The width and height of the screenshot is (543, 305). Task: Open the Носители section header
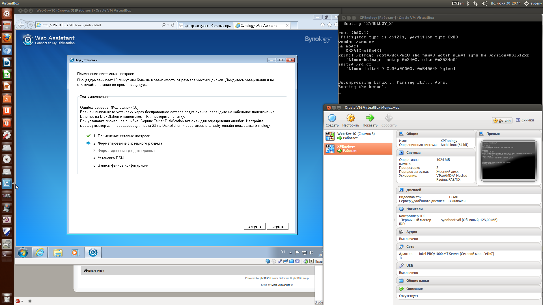click(x=469, y=209)
